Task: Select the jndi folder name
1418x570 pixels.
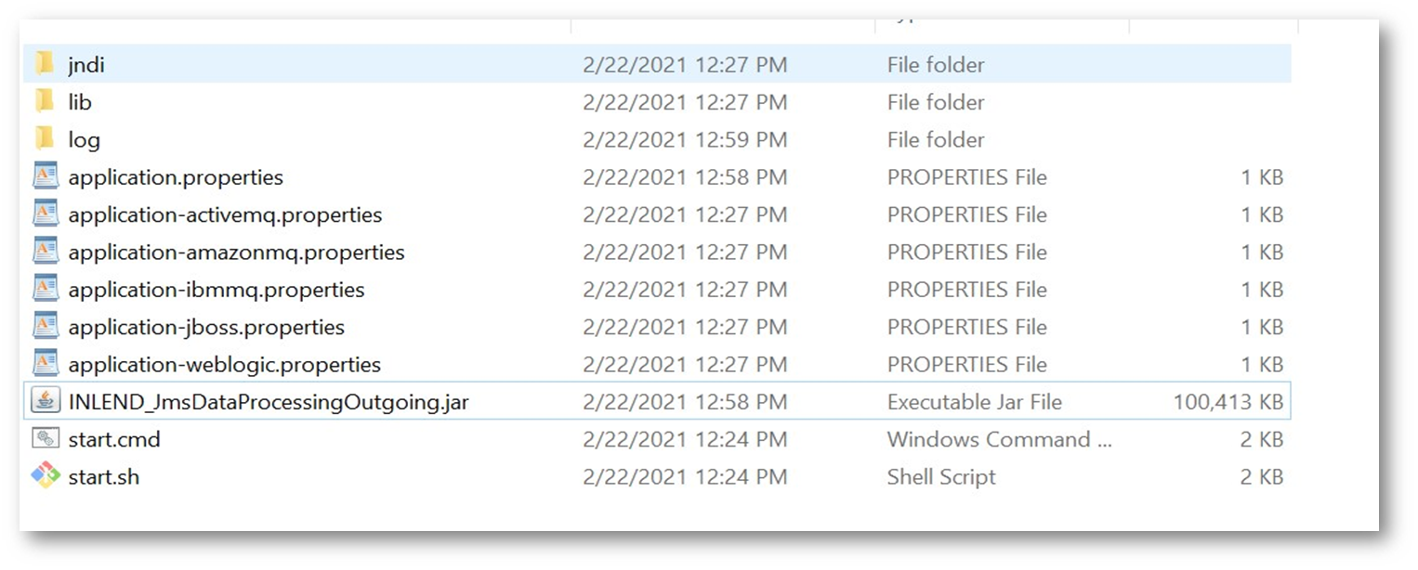Action: (86, 65)
